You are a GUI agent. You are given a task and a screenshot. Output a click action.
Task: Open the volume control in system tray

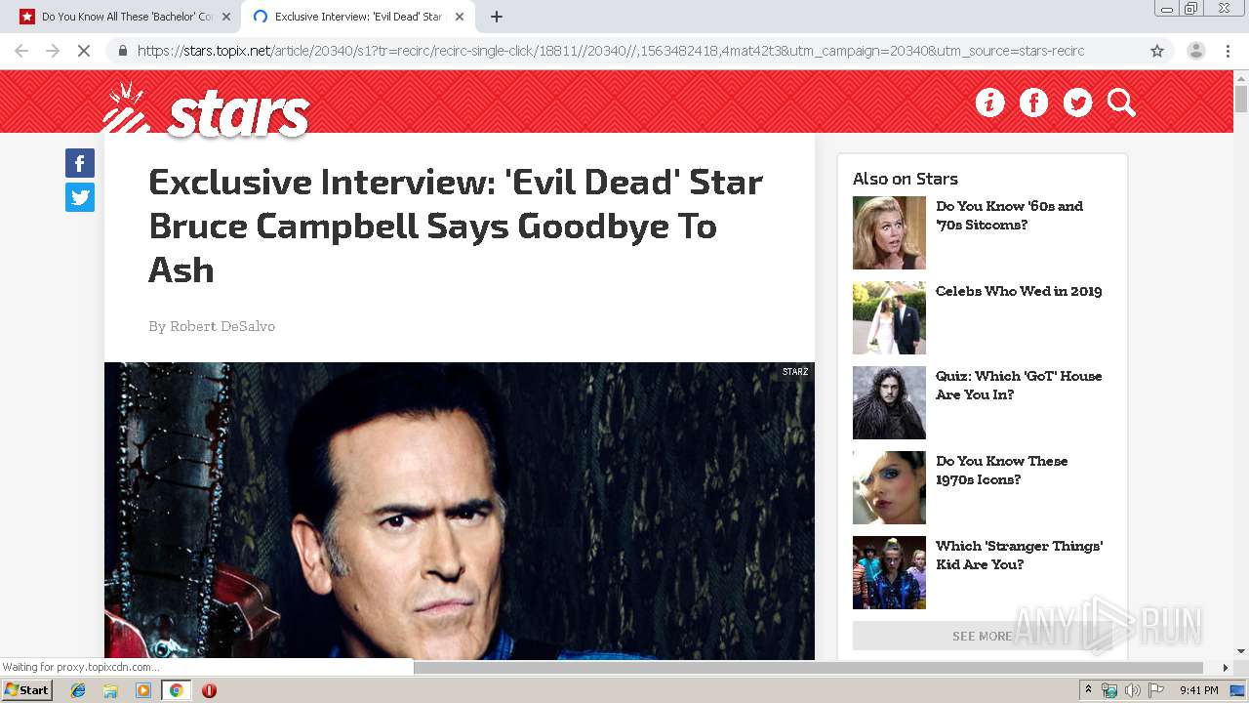[1132, 690]
